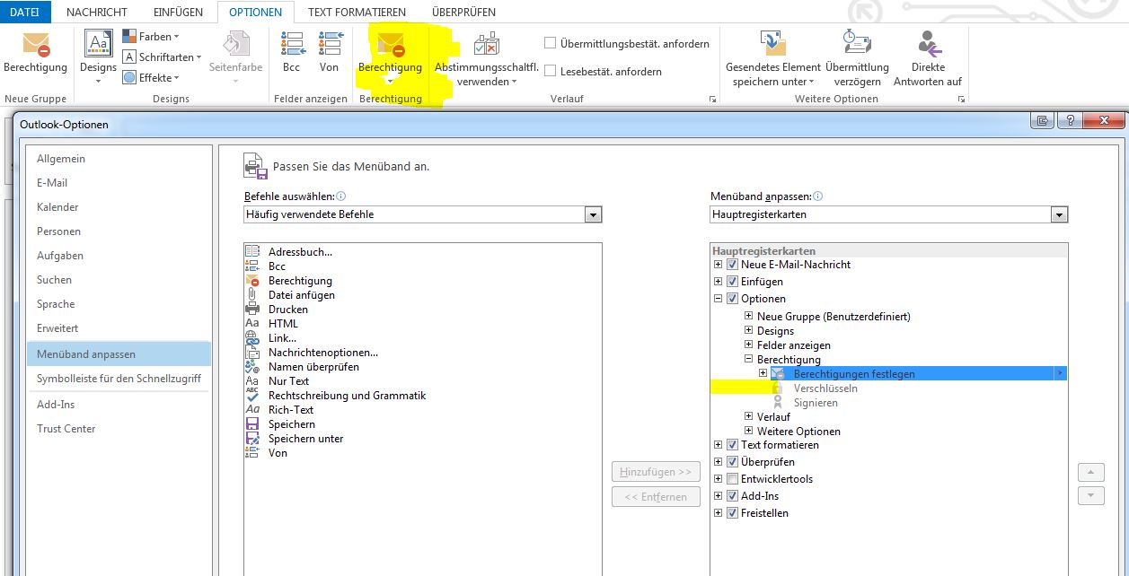Open Farben theme colors menu
This screenshot has height=576, width=1129.
pyautogui.click(x=151, y=37)
